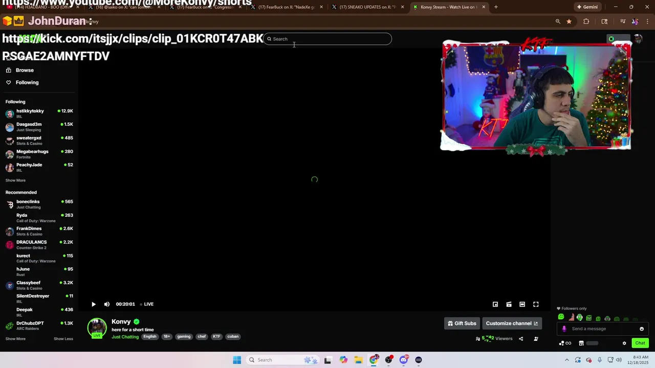The image size is (655, 368).
Task: Open the Chrome extensions puzzle icon
Action: [586, 21]
